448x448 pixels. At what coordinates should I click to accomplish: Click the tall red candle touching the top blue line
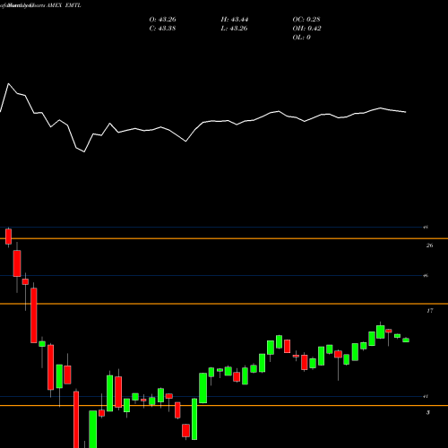[x=8, y=237]
